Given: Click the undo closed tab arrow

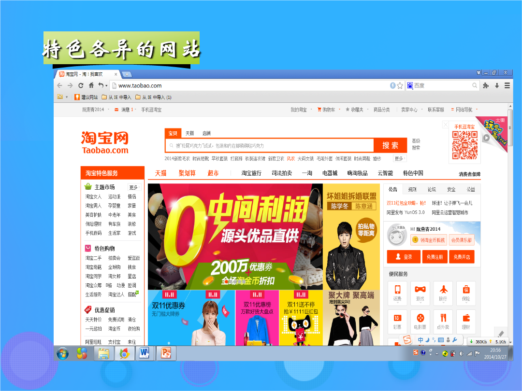Looking at the screenshot, I should 101,85.
